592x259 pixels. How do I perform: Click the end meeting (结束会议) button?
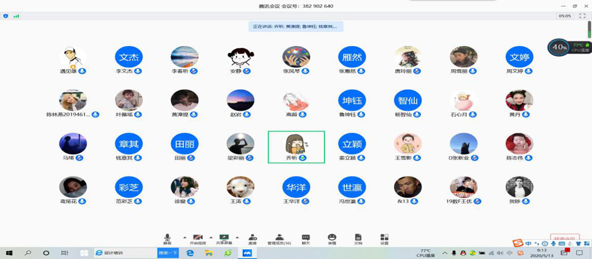[564, 238]
